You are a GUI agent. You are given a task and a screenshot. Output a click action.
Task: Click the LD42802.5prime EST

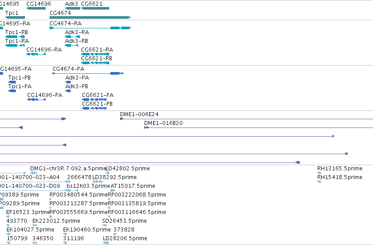coord(107,173)
